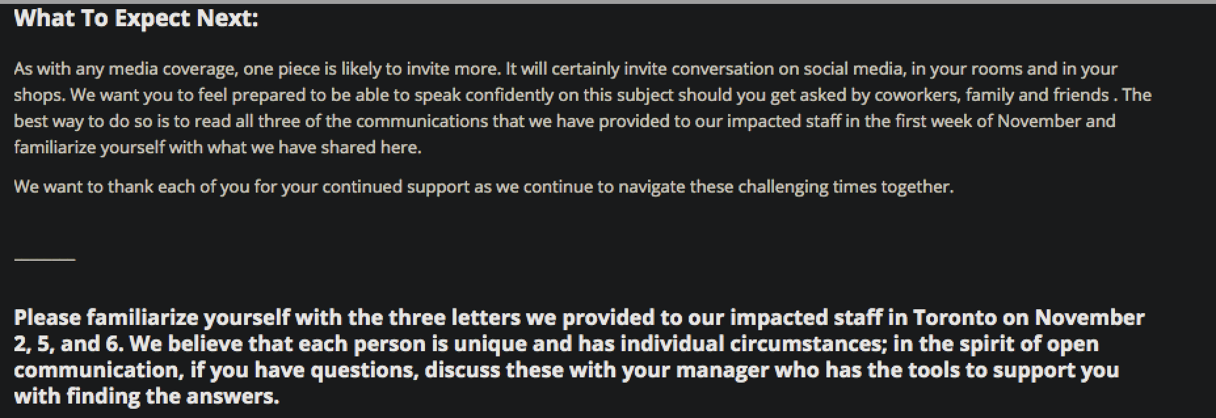Click the "What To Expect Next:" heading
Image resolution: width=1216 pixels, height=418 pixels.
[x=136, y=19]
